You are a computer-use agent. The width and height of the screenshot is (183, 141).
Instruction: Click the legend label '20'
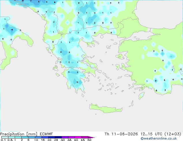(49, 140)
